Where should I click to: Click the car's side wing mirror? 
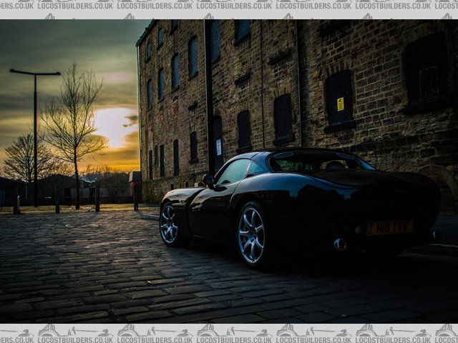[x=208, y=181]
